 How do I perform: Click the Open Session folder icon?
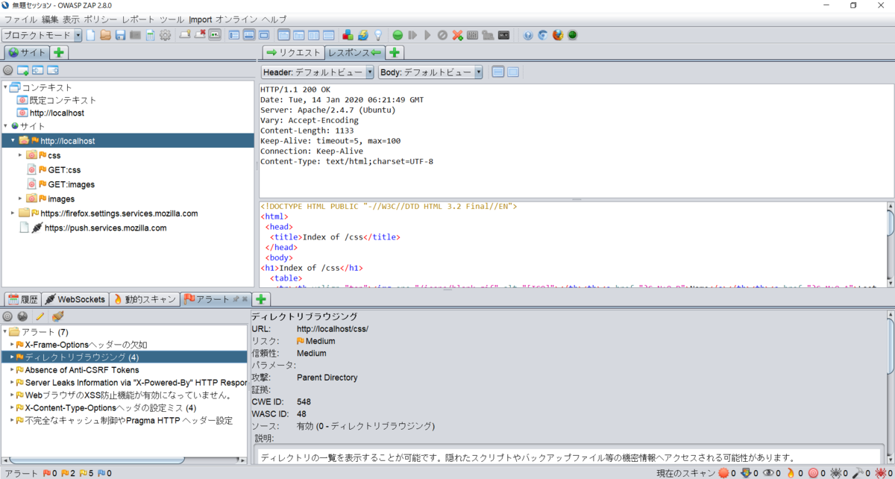coord(106,35)
